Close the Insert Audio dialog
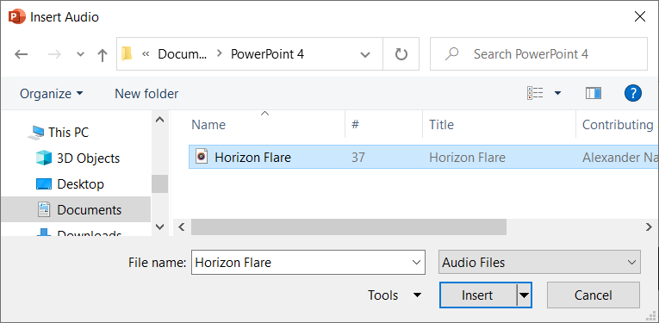The height and width of the screenshot is (323, 659). [640, 16]
